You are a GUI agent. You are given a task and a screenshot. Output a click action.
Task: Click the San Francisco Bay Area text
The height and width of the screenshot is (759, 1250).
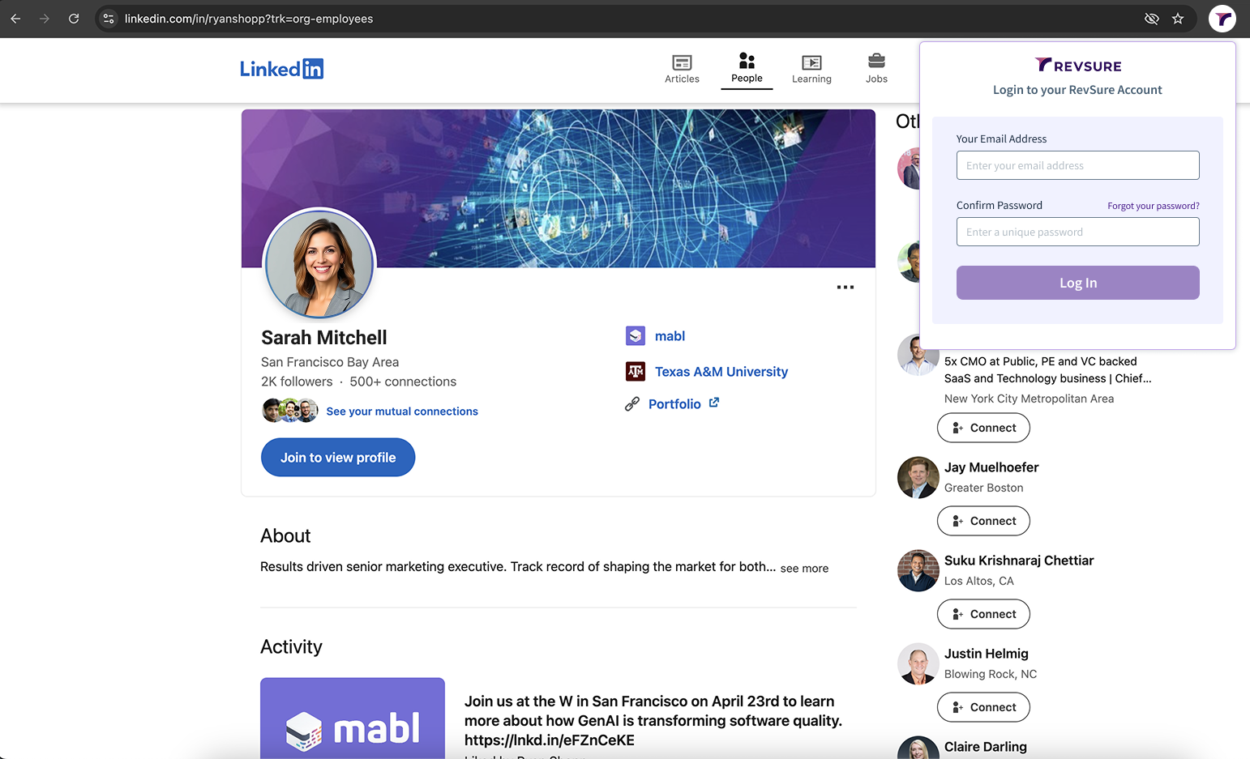(x=330, y=362)
